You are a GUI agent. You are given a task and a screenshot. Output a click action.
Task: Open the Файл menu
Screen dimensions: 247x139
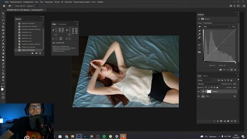point(7,2)
